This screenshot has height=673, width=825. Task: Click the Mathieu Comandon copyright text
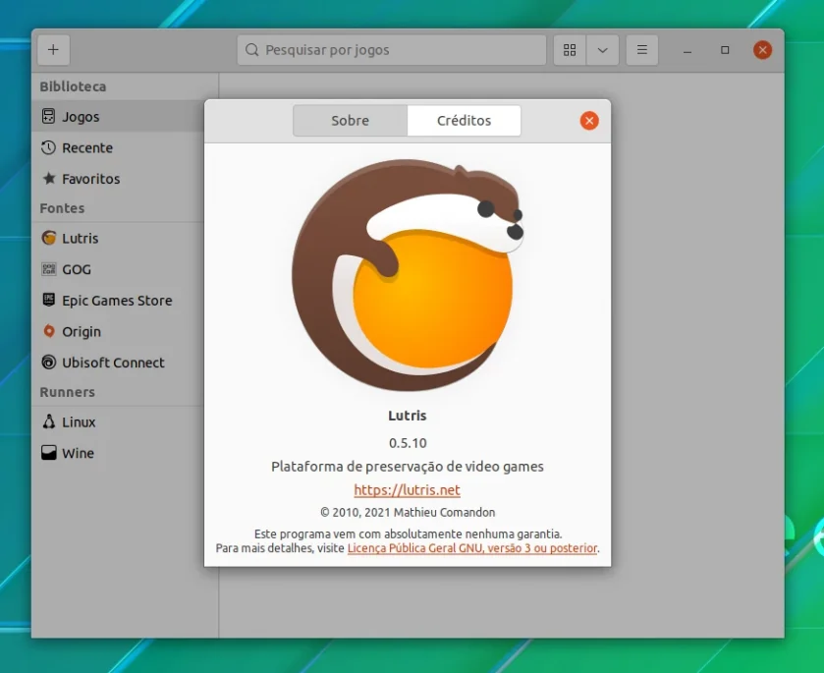[x=408, y=512]
